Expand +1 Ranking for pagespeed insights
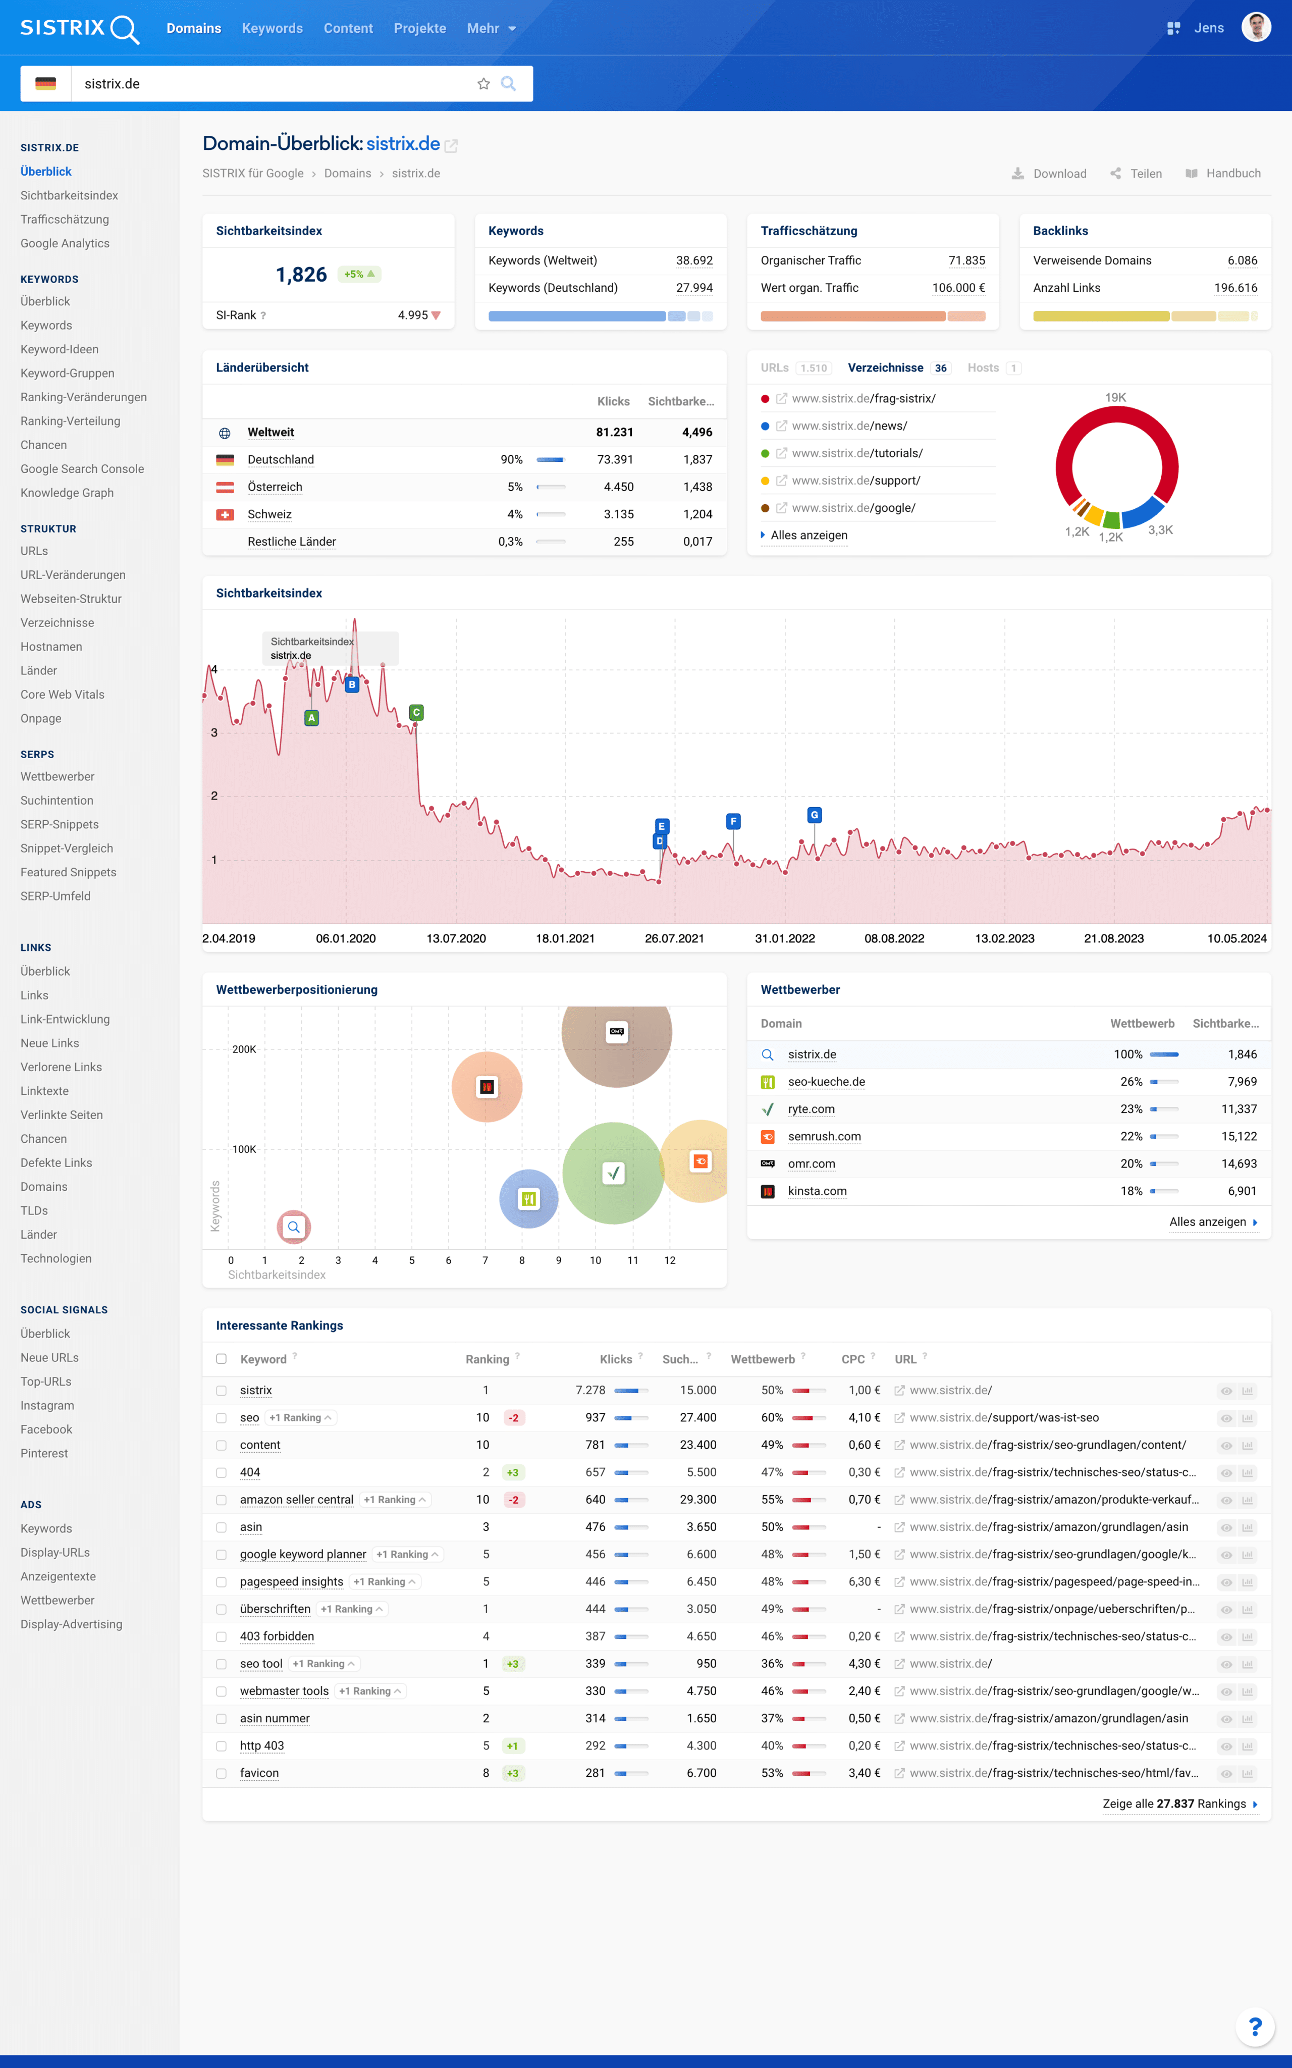1292x2068 pixels. coord(385,1582)
